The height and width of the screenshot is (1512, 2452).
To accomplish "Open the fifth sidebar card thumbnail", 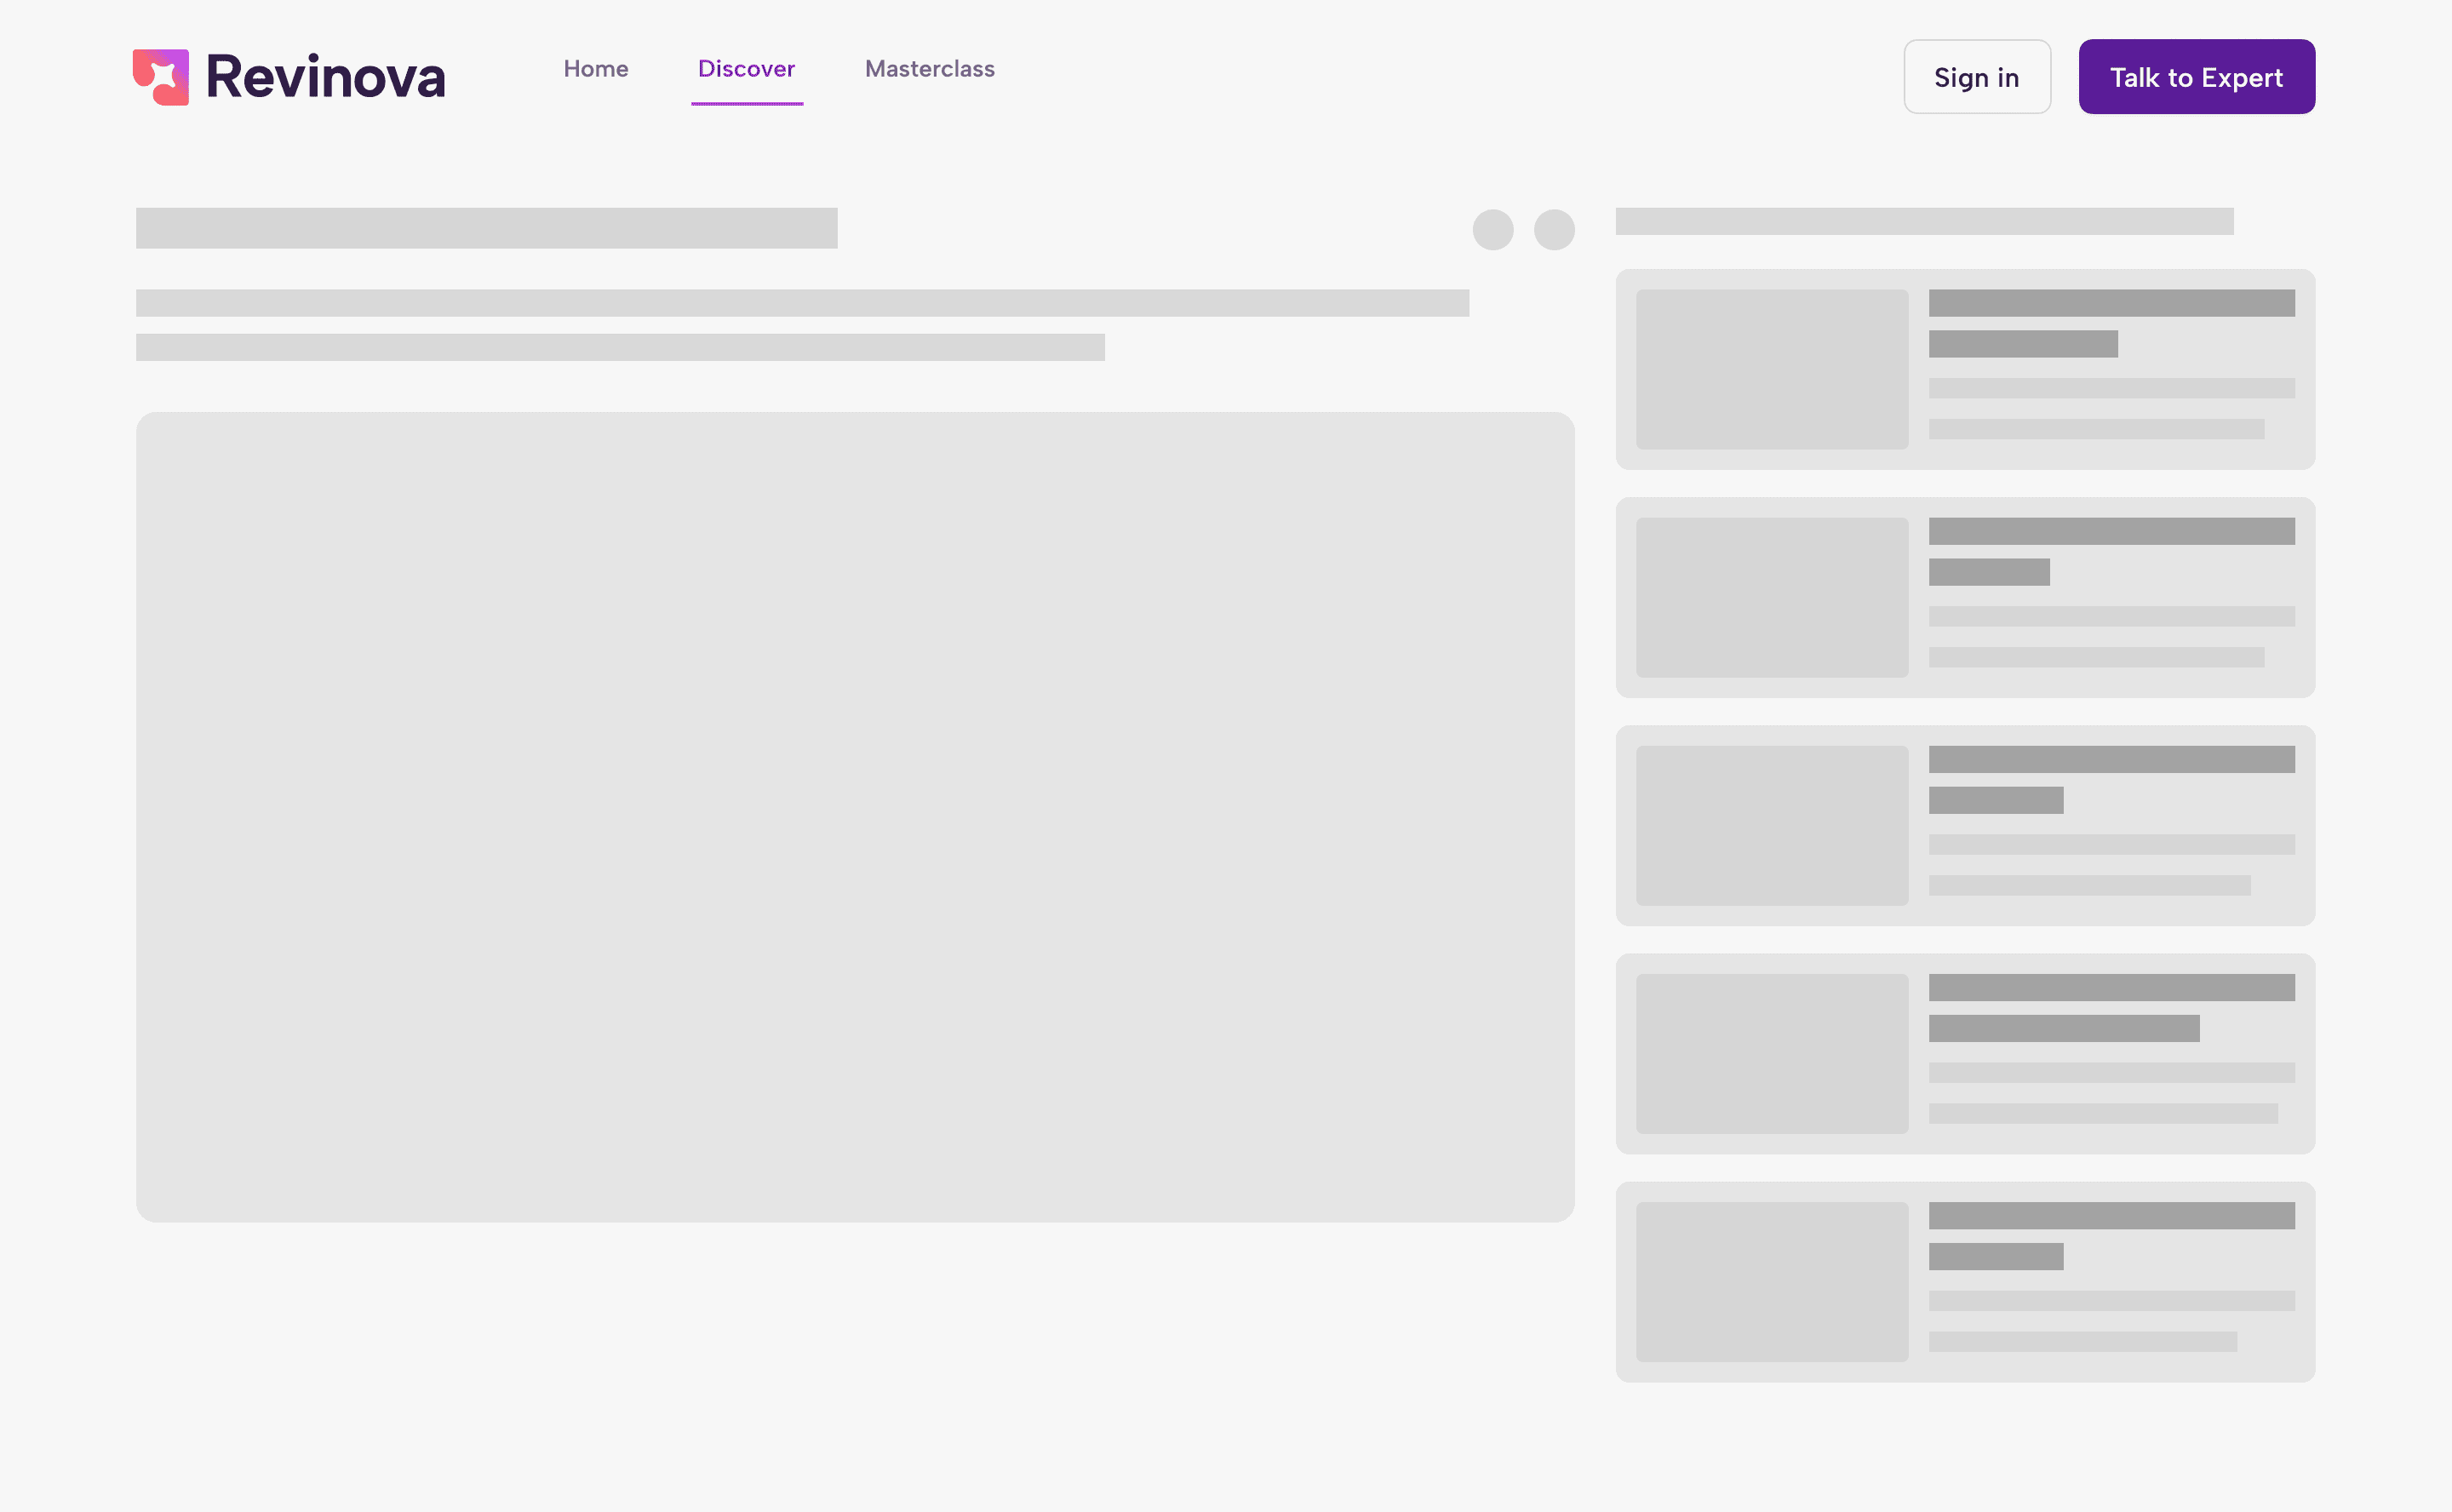I will tap(1772, 1281).
